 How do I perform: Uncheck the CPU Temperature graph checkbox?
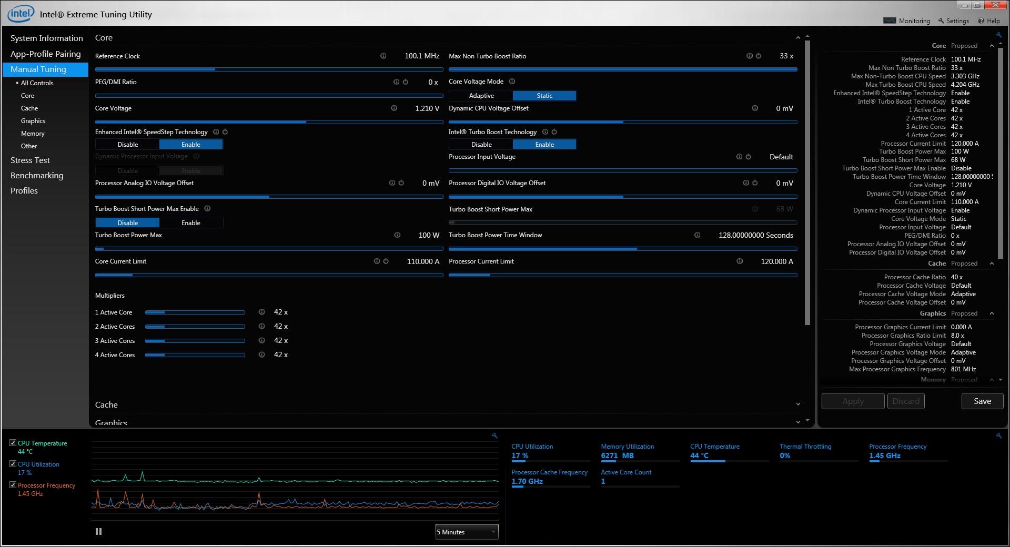(x=13, y=443)
